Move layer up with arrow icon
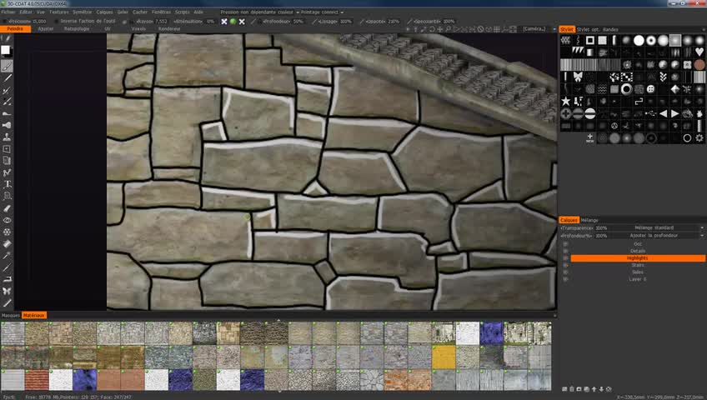 pos(594,389)
